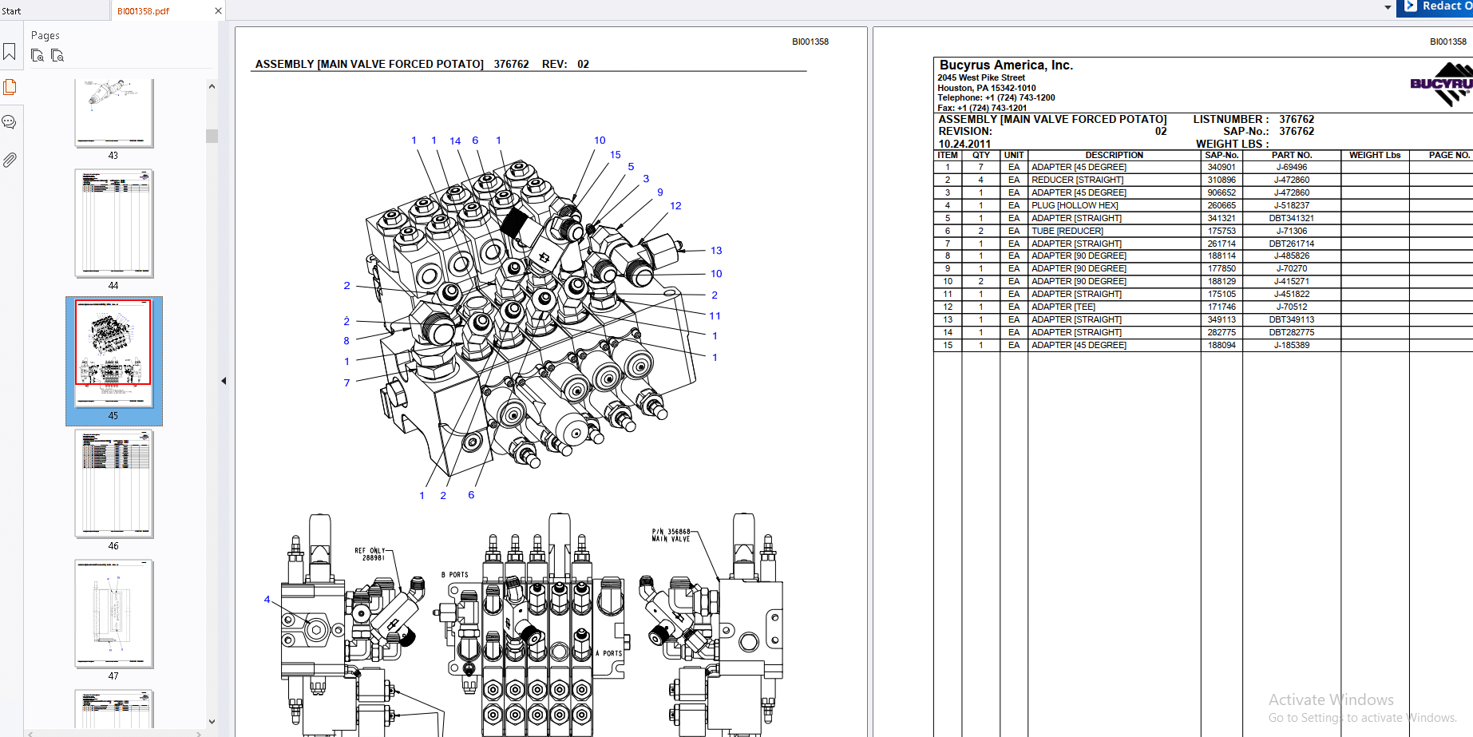Select page 44 thumbnail
This screenshot has width=1473, height=737.
(114, 224)
